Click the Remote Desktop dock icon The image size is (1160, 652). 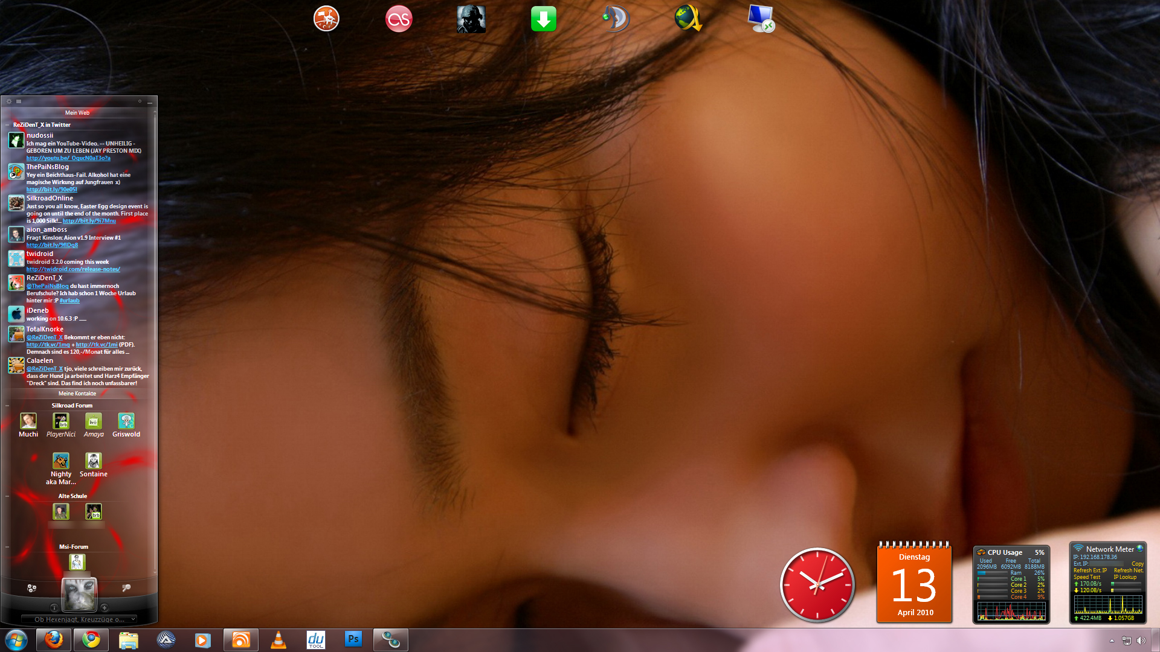point(761,19)
